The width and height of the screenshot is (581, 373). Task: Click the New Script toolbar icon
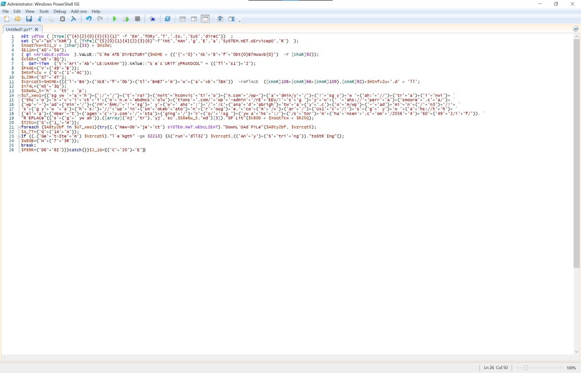click(6, 19)
